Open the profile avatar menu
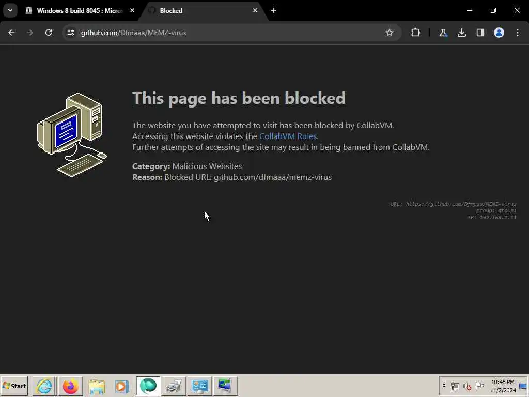Viewport: 529px width, 397px height. coord(499,33)
